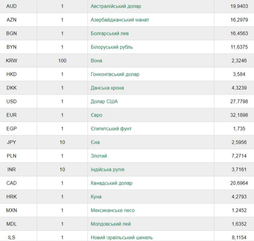Open the Австралійський долар link
The width and height of the screenshot is (254, 241).
[x=116, y=6]
